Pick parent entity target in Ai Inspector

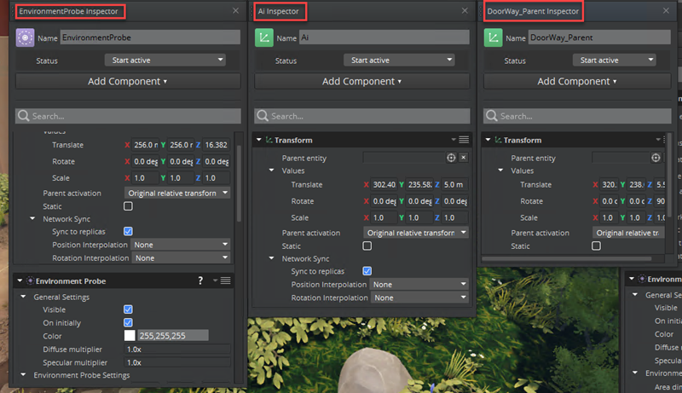(451, 158)
